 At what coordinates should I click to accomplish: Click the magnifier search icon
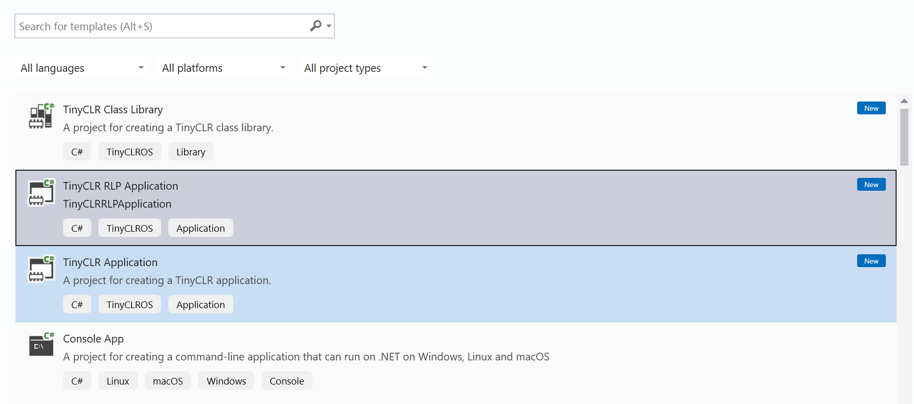[x=315, y=26]
